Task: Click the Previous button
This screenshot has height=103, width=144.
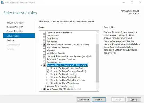Action: pyautogui.click(x=83, y=100)
